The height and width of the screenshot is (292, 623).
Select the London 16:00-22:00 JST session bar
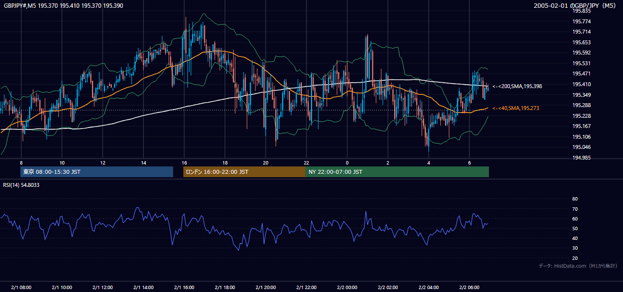[x=244, y=172]
